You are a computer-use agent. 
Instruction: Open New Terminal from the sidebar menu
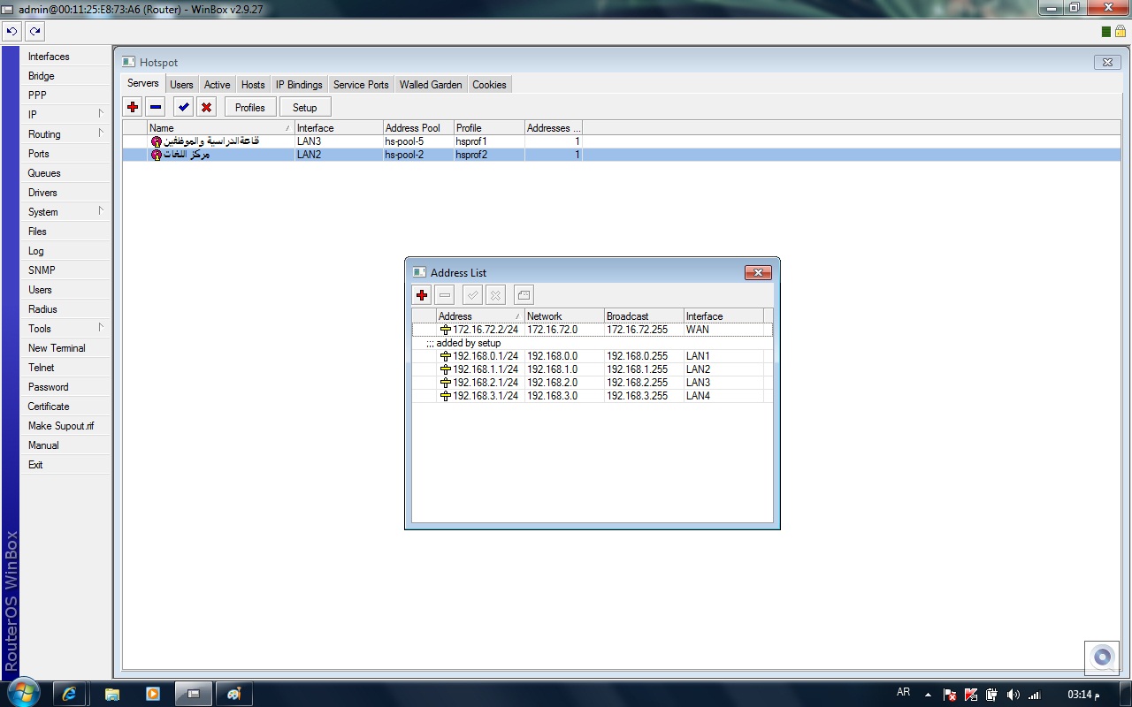tap(57, 348)
